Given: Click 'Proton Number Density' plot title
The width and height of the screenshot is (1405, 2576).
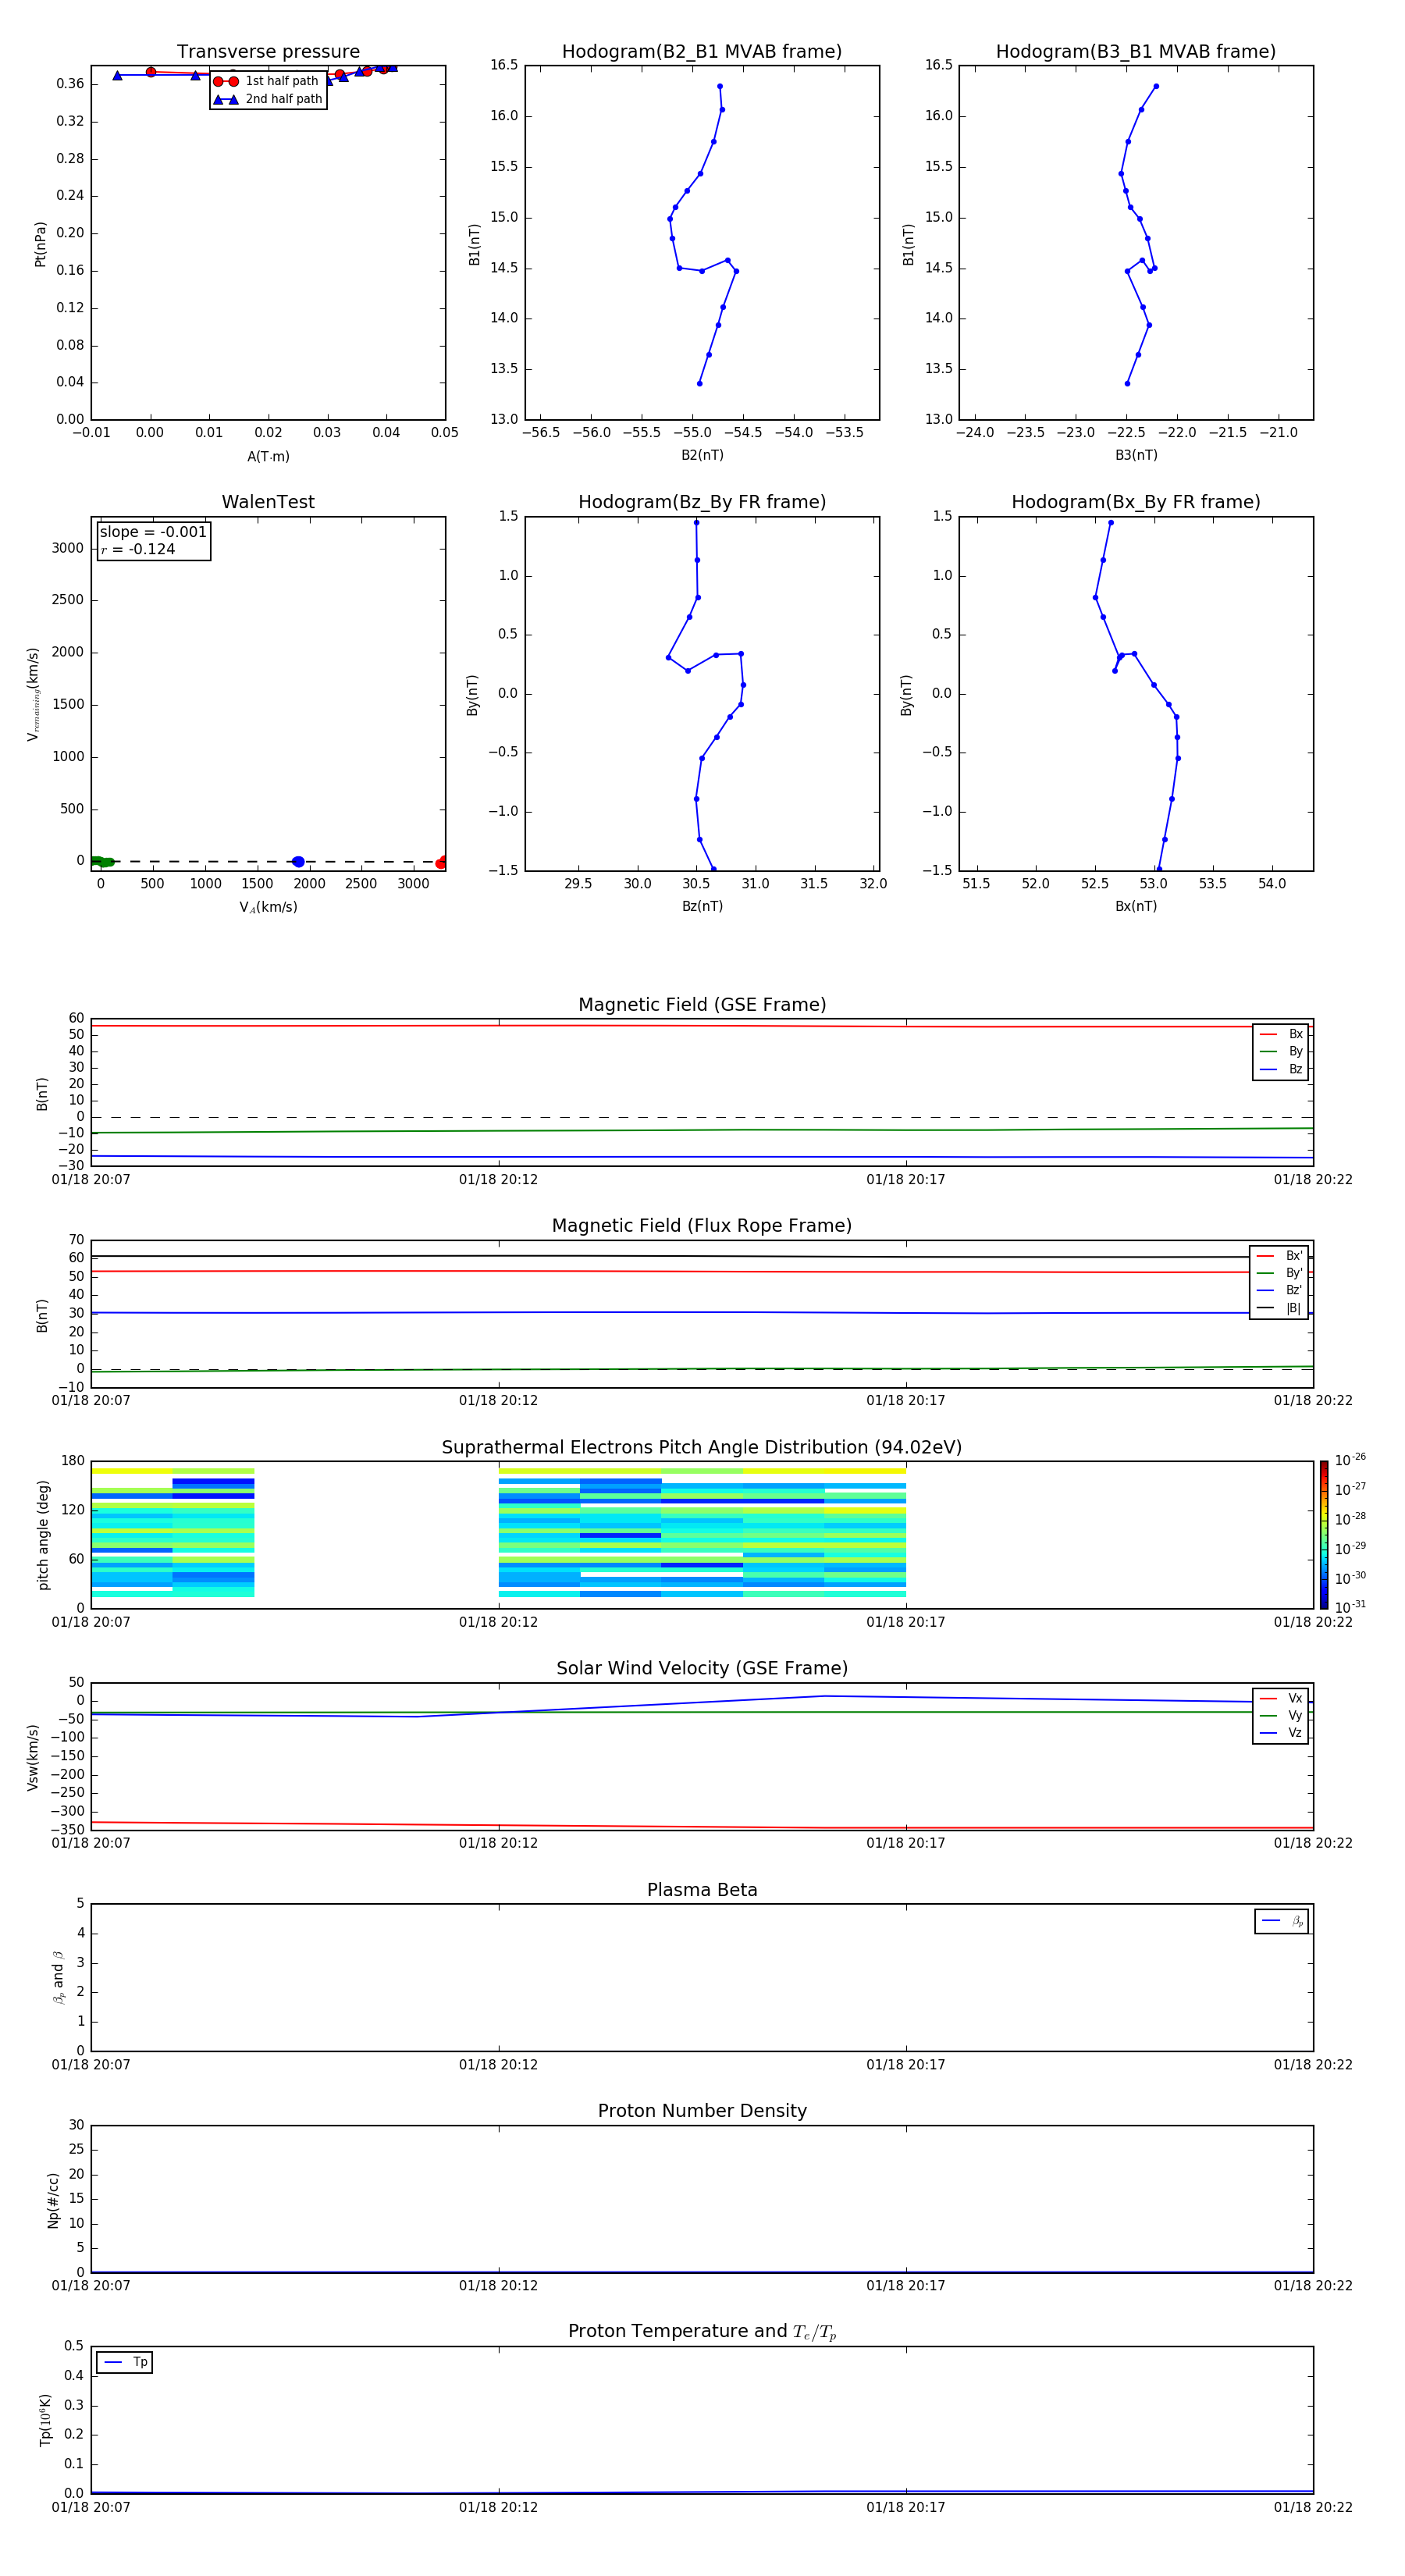Looking at the screenshot, I should (x=702, y=2111).
